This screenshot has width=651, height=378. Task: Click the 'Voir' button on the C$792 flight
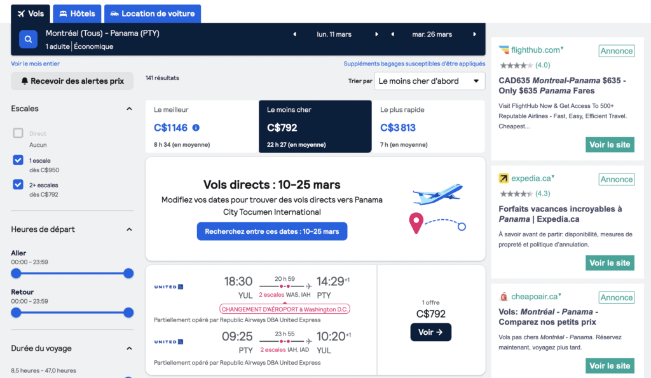click(x=430, y=332)
